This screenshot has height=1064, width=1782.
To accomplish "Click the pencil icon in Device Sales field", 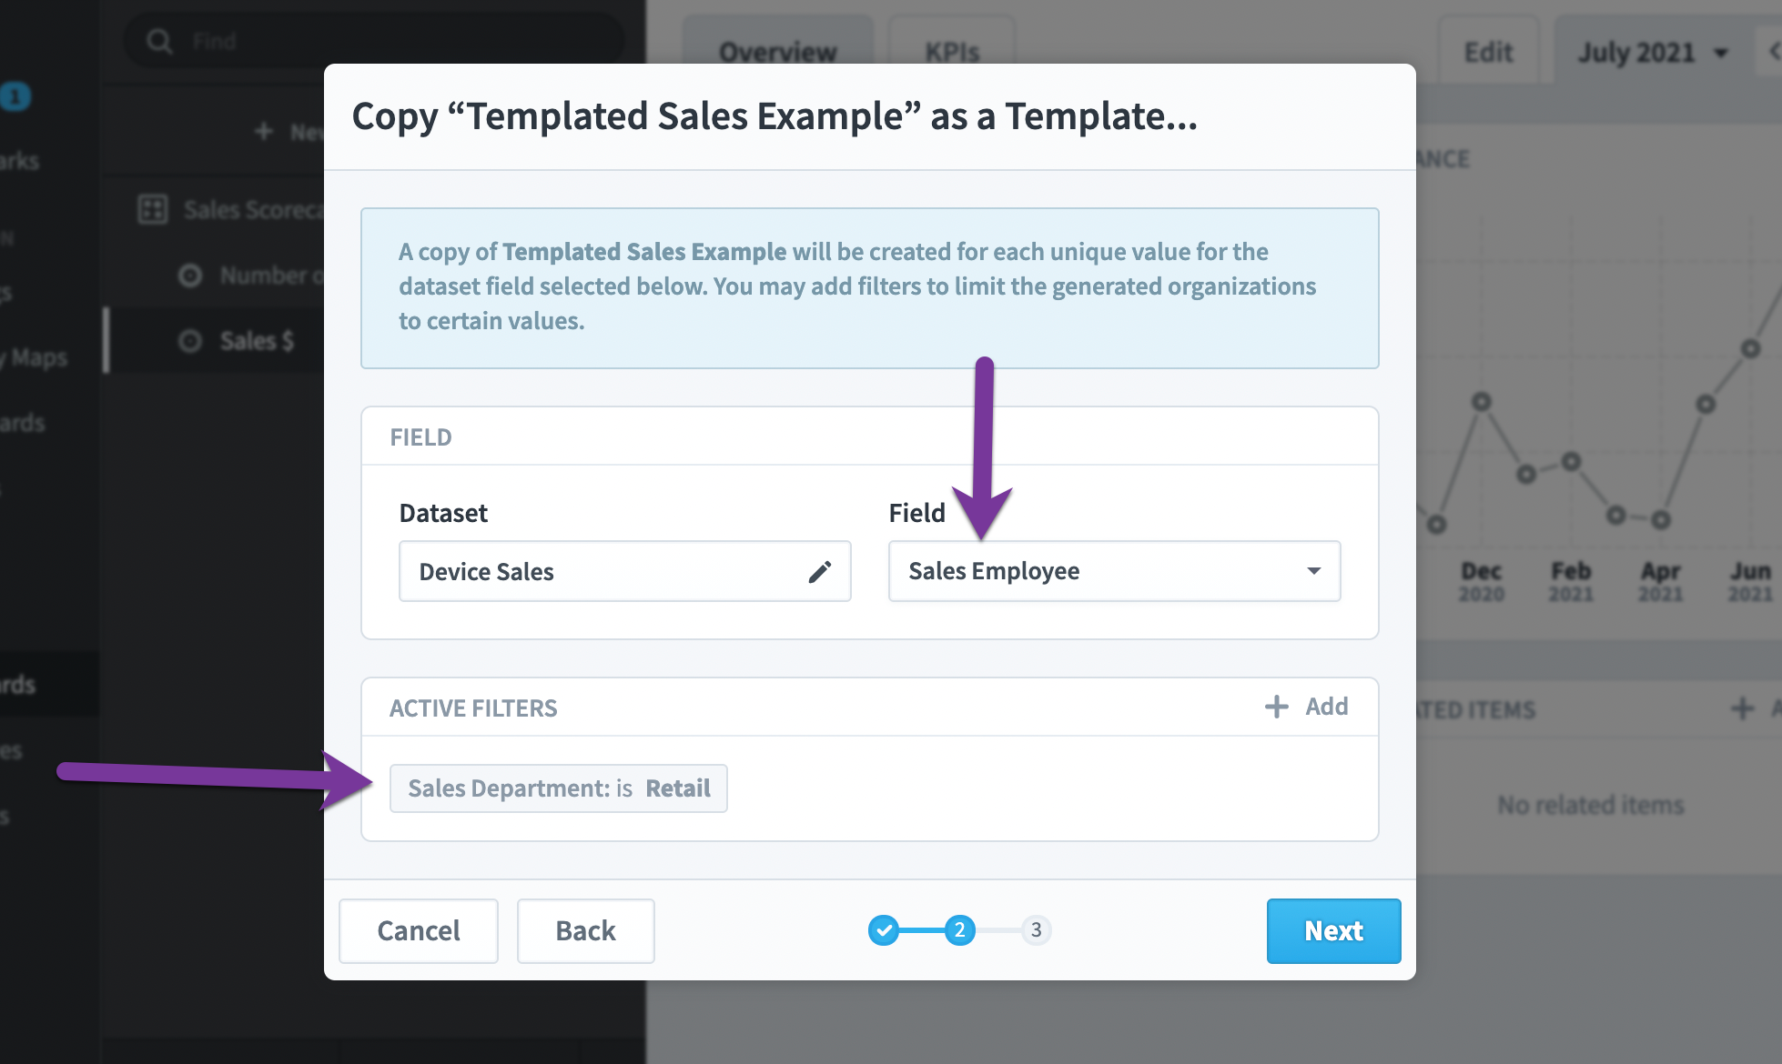I will [x=819, y=571].
